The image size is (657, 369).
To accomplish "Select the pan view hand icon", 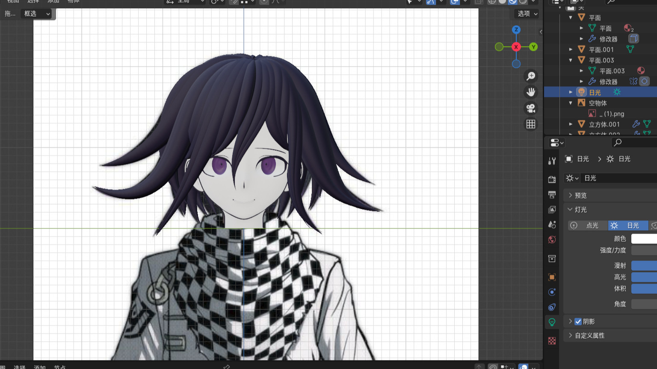I will (x=531, y=92).
